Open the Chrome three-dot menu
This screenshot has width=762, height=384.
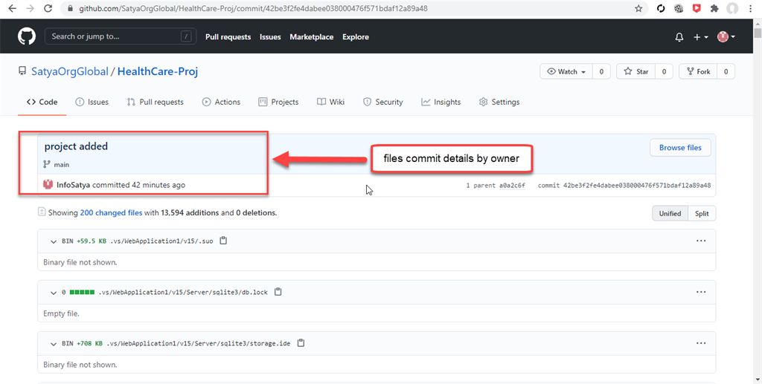pos(752,8)
